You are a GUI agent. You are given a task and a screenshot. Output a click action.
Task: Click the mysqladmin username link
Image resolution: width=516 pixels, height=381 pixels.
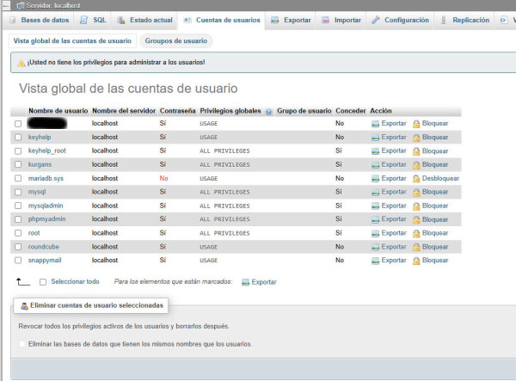click(46, 206)
